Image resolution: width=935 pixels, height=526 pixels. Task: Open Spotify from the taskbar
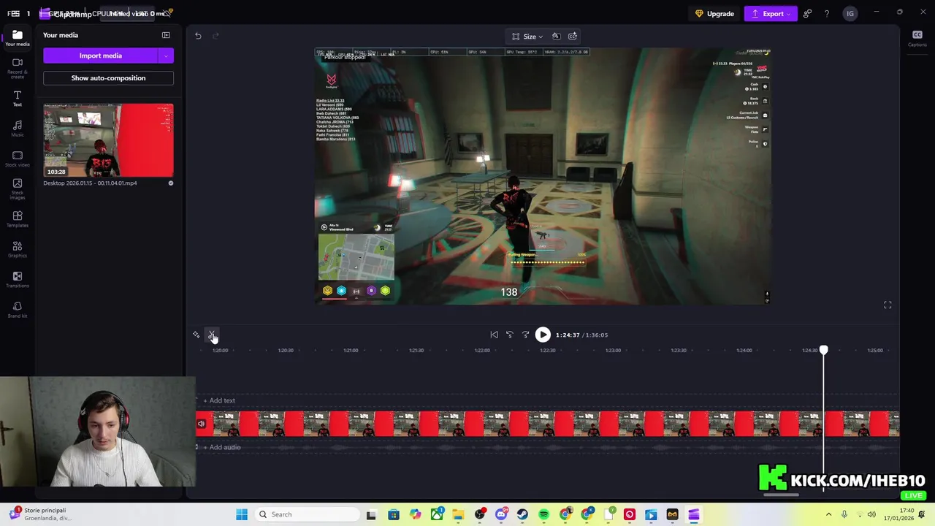[543, 515]
